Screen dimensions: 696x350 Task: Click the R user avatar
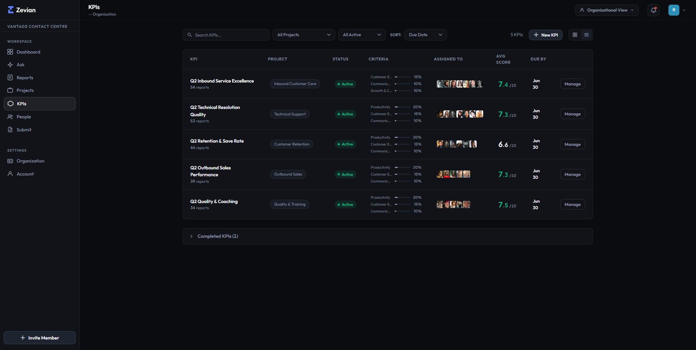(674, 10)
